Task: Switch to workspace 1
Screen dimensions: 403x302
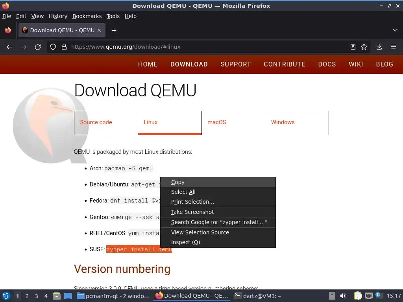Action: (17, 296)
